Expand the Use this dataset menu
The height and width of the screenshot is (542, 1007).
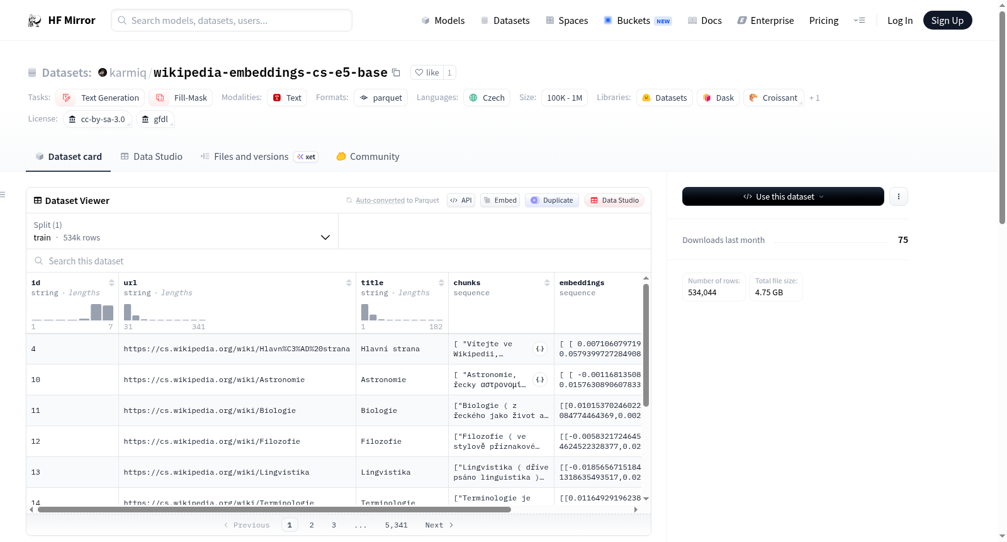coord(783,196)
